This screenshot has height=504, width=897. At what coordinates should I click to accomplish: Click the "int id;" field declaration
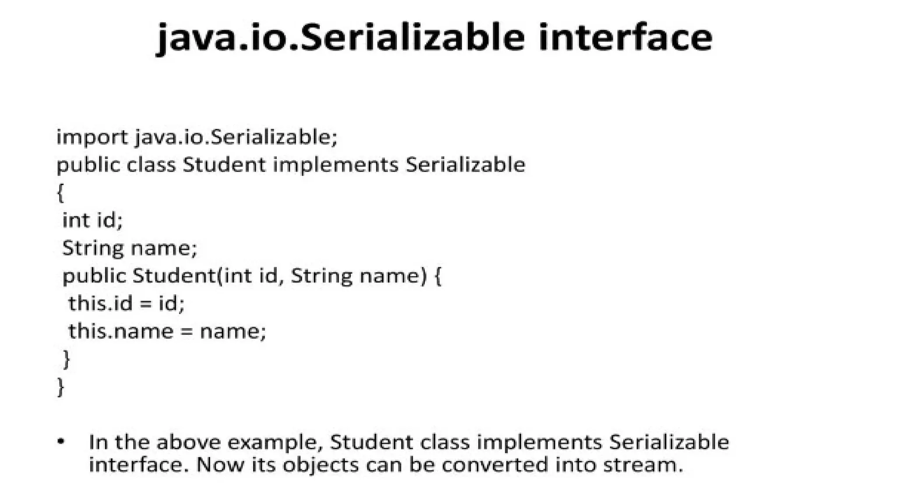(92, 220)
